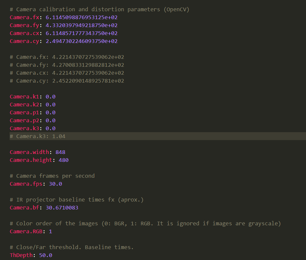306x260 pixels.
Task: Click the 'Close/Far threshold. Baseline times.' comment
Action: pyautogui.click(x=72, y=247)
